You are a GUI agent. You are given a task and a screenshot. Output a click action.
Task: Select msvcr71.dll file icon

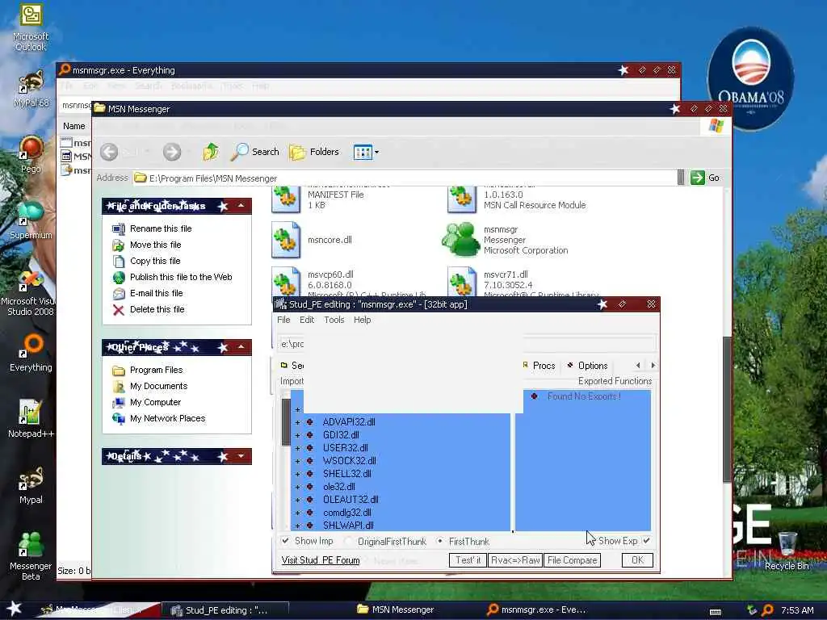462,282
